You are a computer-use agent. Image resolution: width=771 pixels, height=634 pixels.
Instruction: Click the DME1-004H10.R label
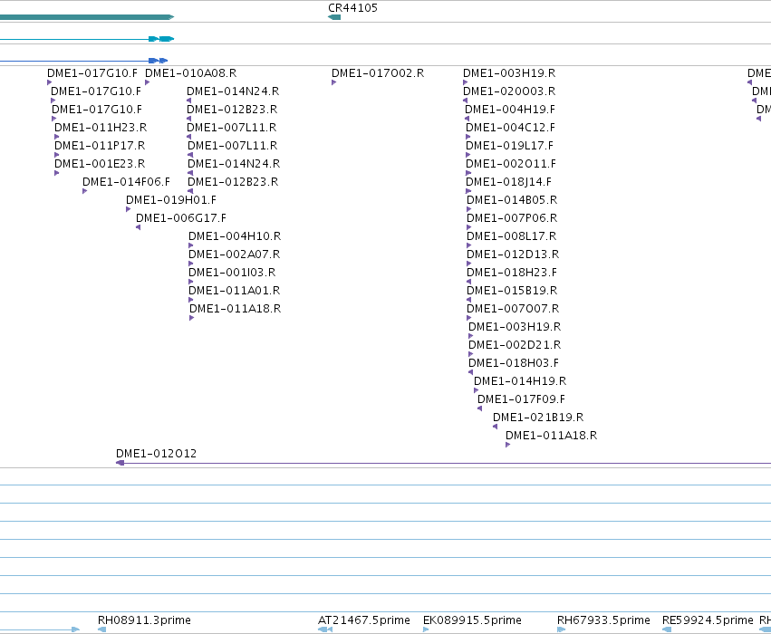click(x=235, y=235)
